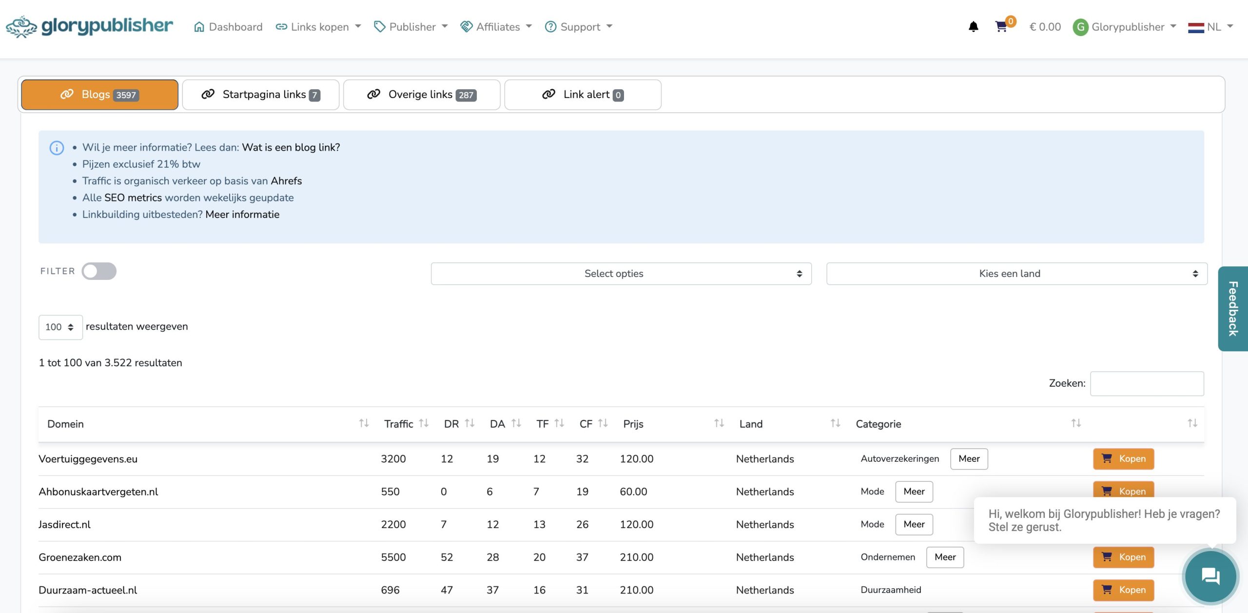This screenshot has width=1248, height=613.
Task: Type in the Zoeken search field
Action: (1147, 383)
